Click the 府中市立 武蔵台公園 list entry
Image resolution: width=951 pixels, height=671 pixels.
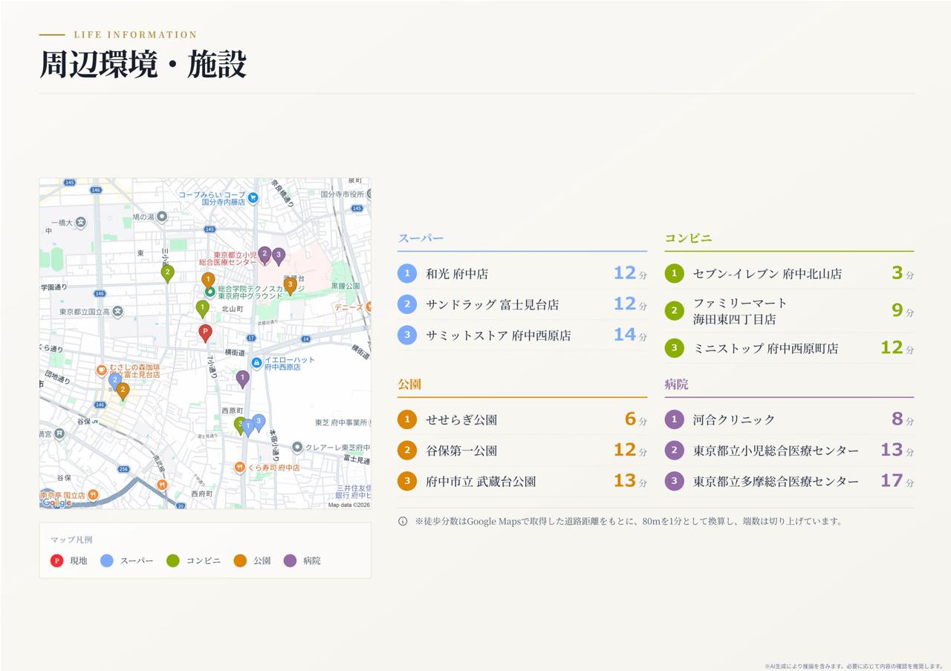[522, 481]
